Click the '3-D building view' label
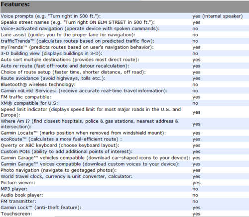 click(51, 54)
